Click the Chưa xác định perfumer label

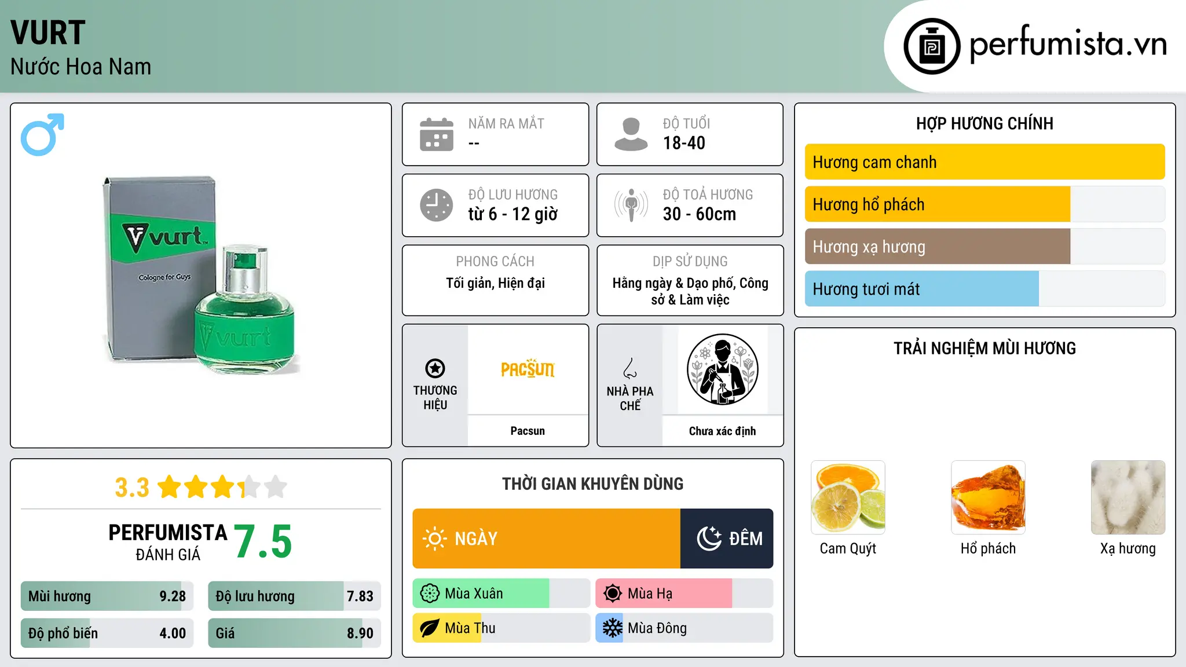722,431
